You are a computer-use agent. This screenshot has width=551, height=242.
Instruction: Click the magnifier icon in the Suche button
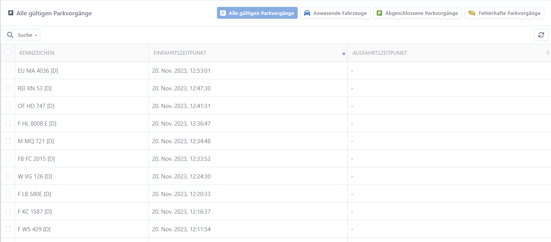click(10, 35)
